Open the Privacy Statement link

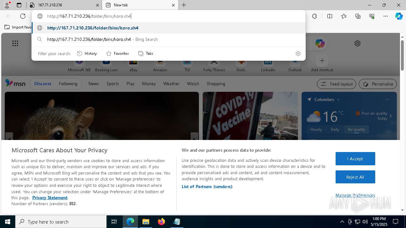tap(50, 198)
